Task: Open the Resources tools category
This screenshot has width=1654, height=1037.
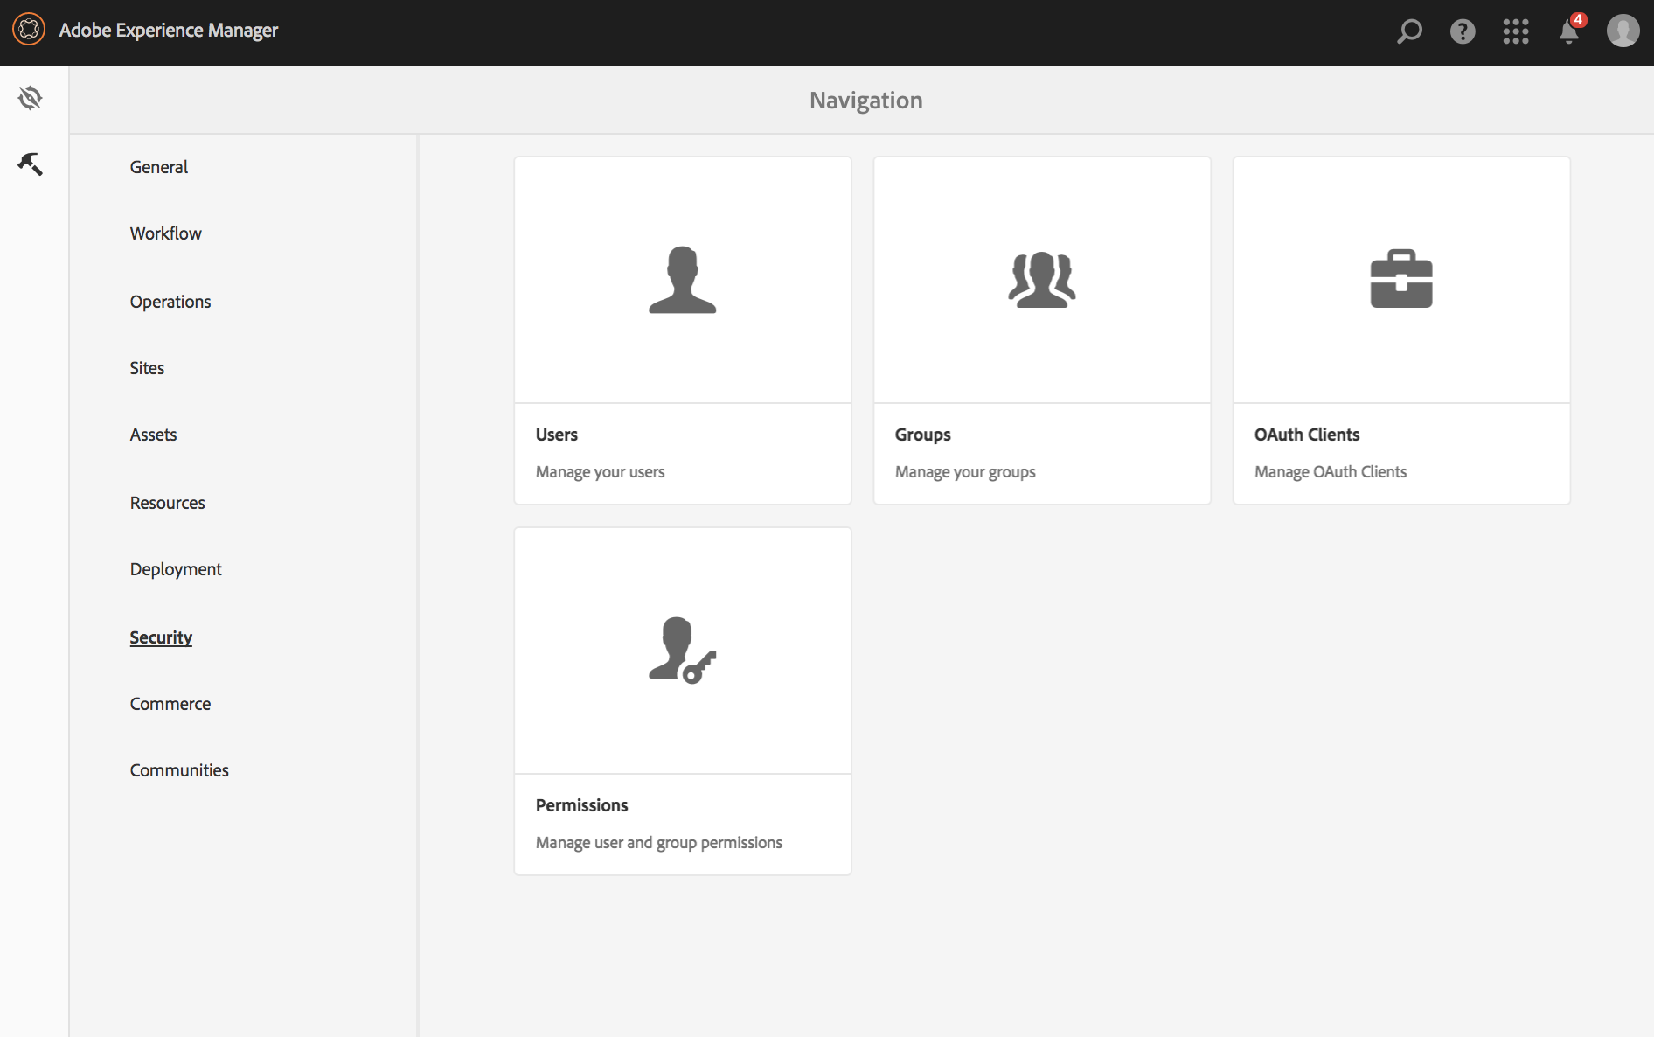Action: click(x=168, y=503)
